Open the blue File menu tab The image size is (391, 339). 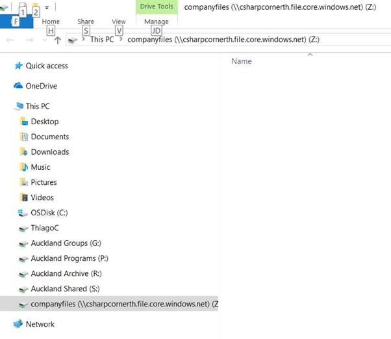click(x=16, y=21)
